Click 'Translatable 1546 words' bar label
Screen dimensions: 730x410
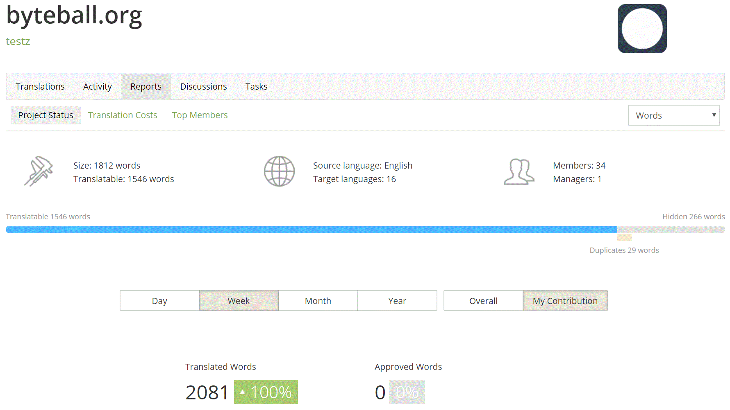point(48,216)
